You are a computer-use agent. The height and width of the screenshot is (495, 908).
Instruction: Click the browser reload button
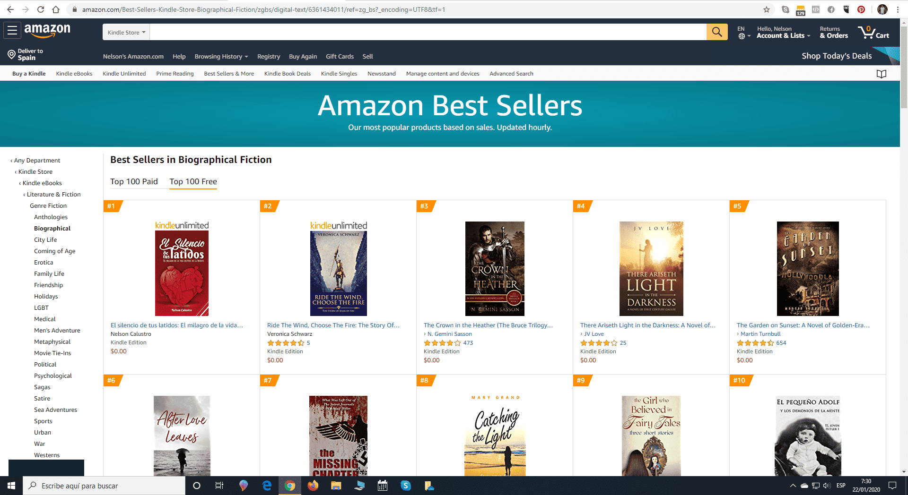pyautogui.click(x=41, y=9)
